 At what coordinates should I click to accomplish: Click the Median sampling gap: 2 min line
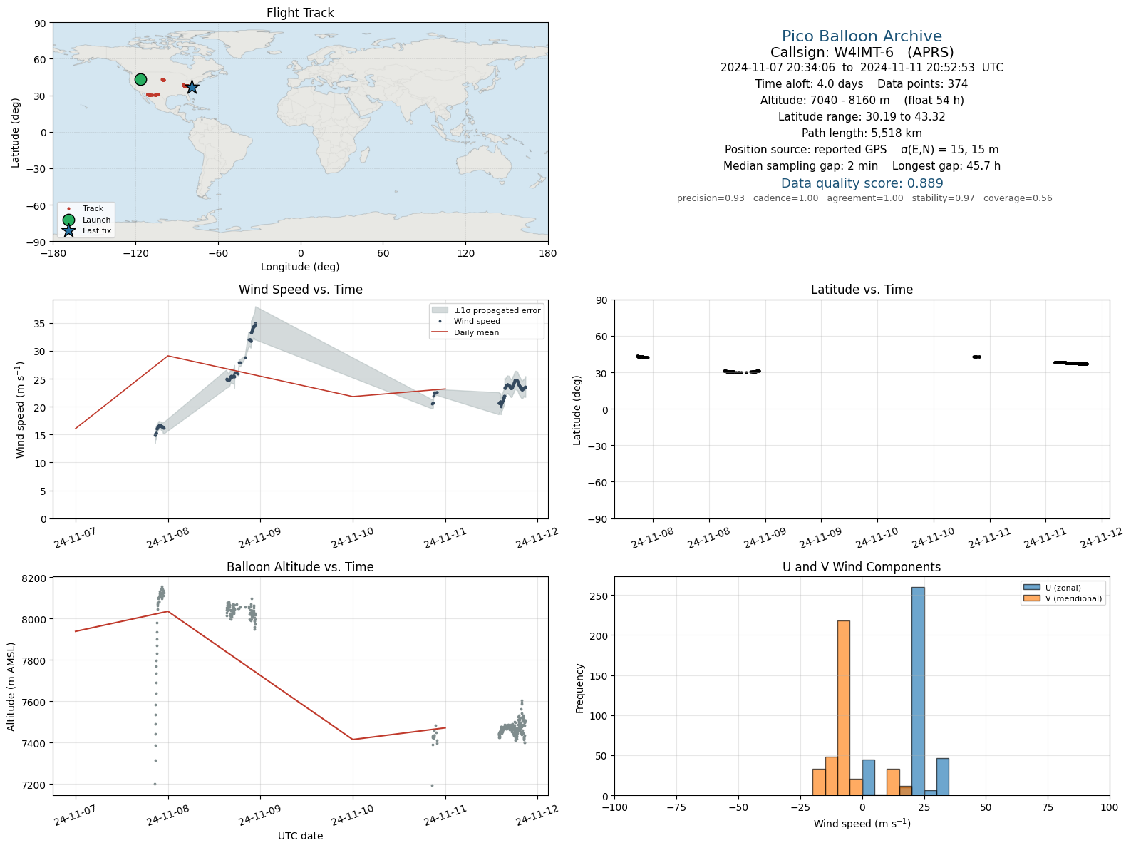(x=862, y=166)
